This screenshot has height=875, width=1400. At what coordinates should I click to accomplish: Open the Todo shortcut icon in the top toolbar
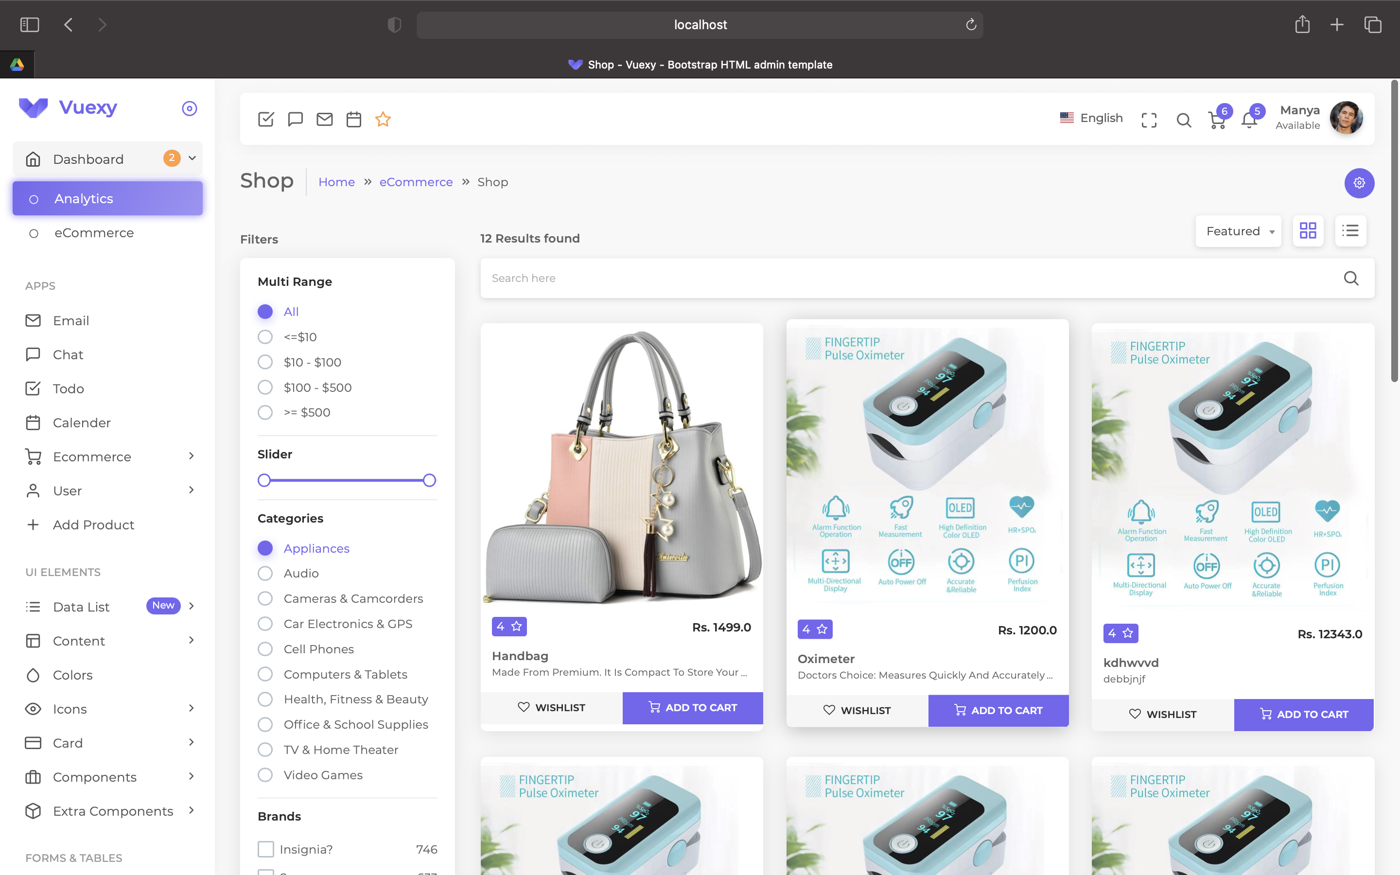pyautogui.click(x=266, y=119)
